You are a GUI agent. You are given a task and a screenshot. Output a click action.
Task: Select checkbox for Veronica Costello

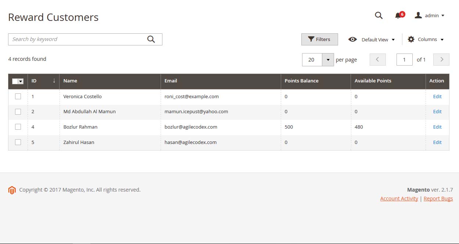click(x=18, y=96)
